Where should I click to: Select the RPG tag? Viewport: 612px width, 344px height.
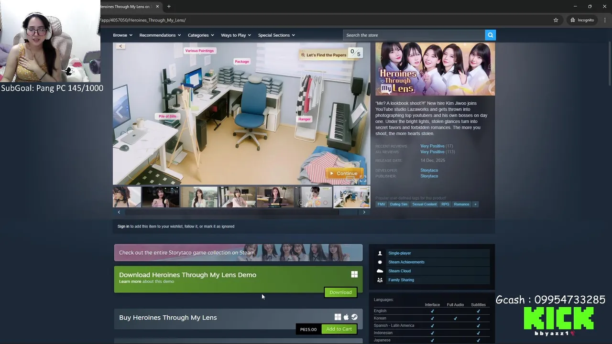click(x=445, y=204)
